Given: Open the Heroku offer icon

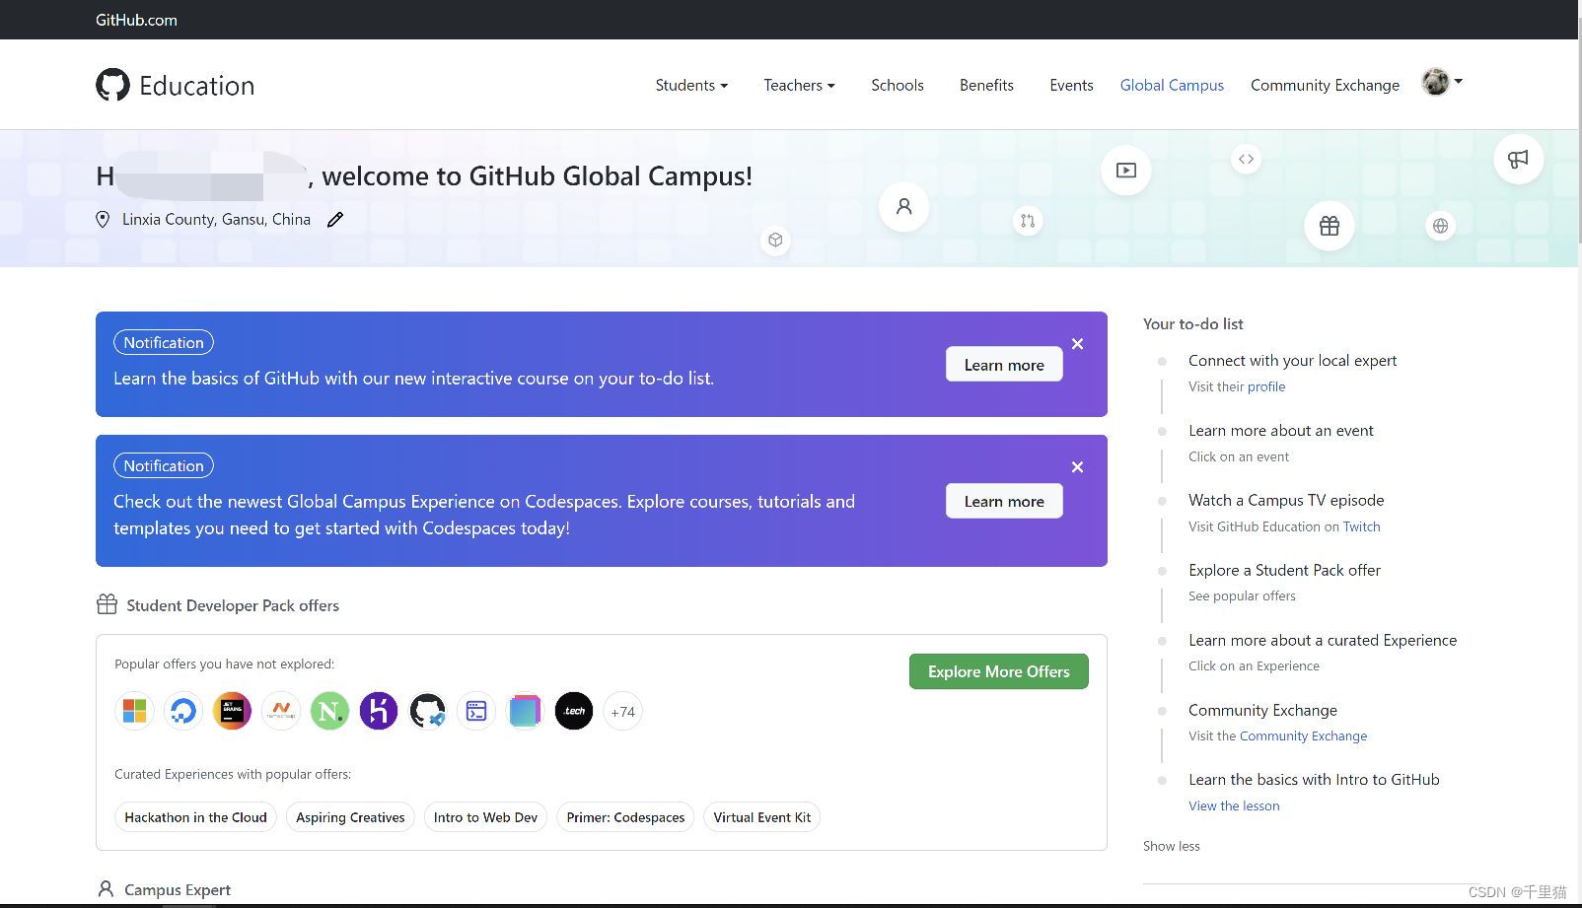Looking at the screenshot, I should [x=379, y=711].
